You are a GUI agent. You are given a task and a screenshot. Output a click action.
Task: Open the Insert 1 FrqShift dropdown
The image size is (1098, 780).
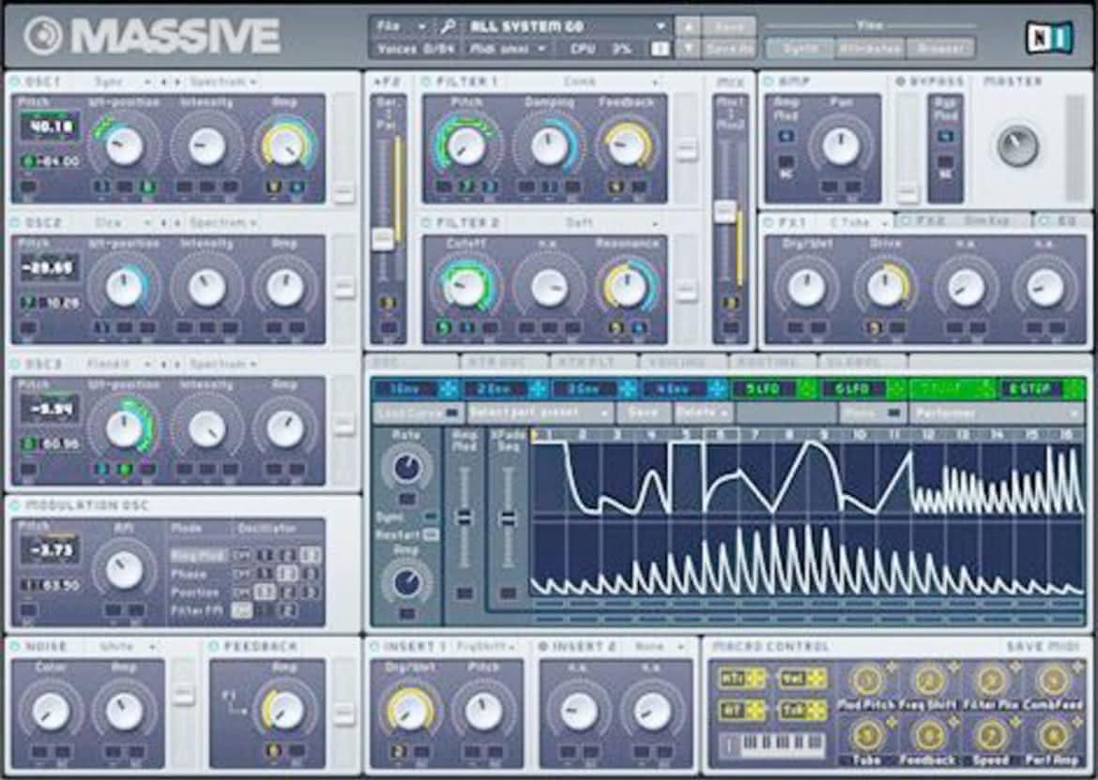pyautogui.click(x=485, y=647)
